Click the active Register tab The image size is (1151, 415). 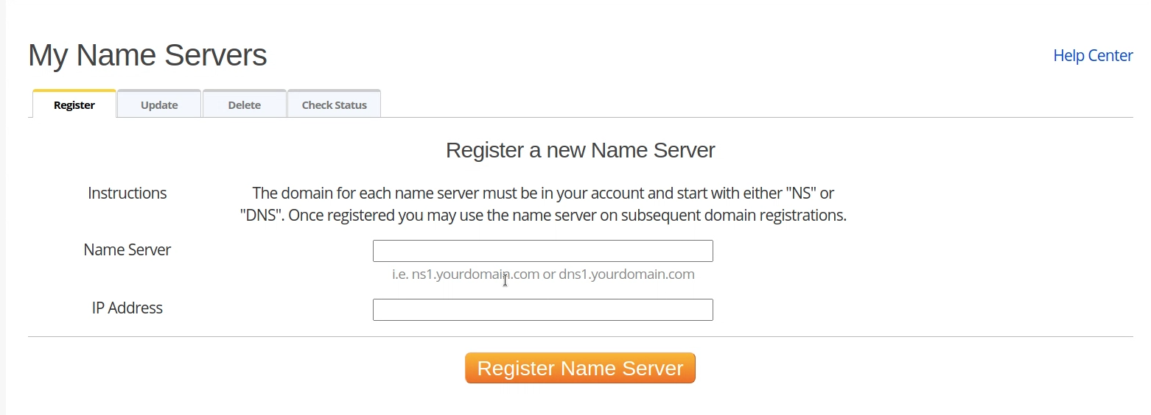(74, 104)
